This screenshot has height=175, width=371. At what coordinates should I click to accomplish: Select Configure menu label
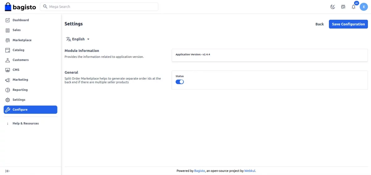20,110
